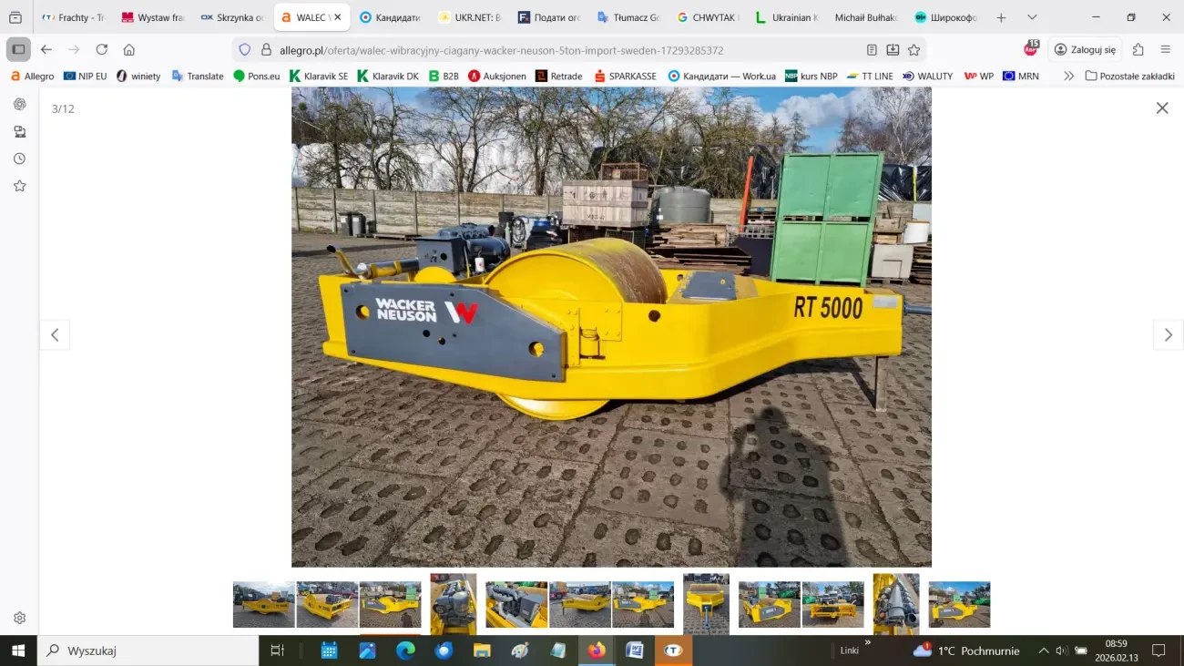Image resolution: width=1184 pixels, height=666 pixels.
Task: Advance to the next photo with right arrow
Action: (1168, 334)
